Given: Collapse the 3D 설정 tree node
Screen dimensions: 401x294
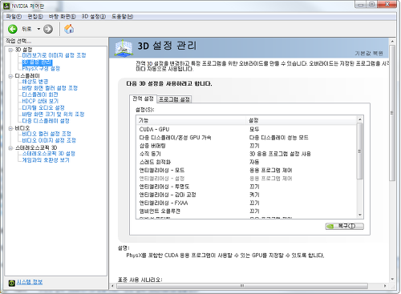Looking at the screenshot, I should pyautogui.click(x=10, y=50).
